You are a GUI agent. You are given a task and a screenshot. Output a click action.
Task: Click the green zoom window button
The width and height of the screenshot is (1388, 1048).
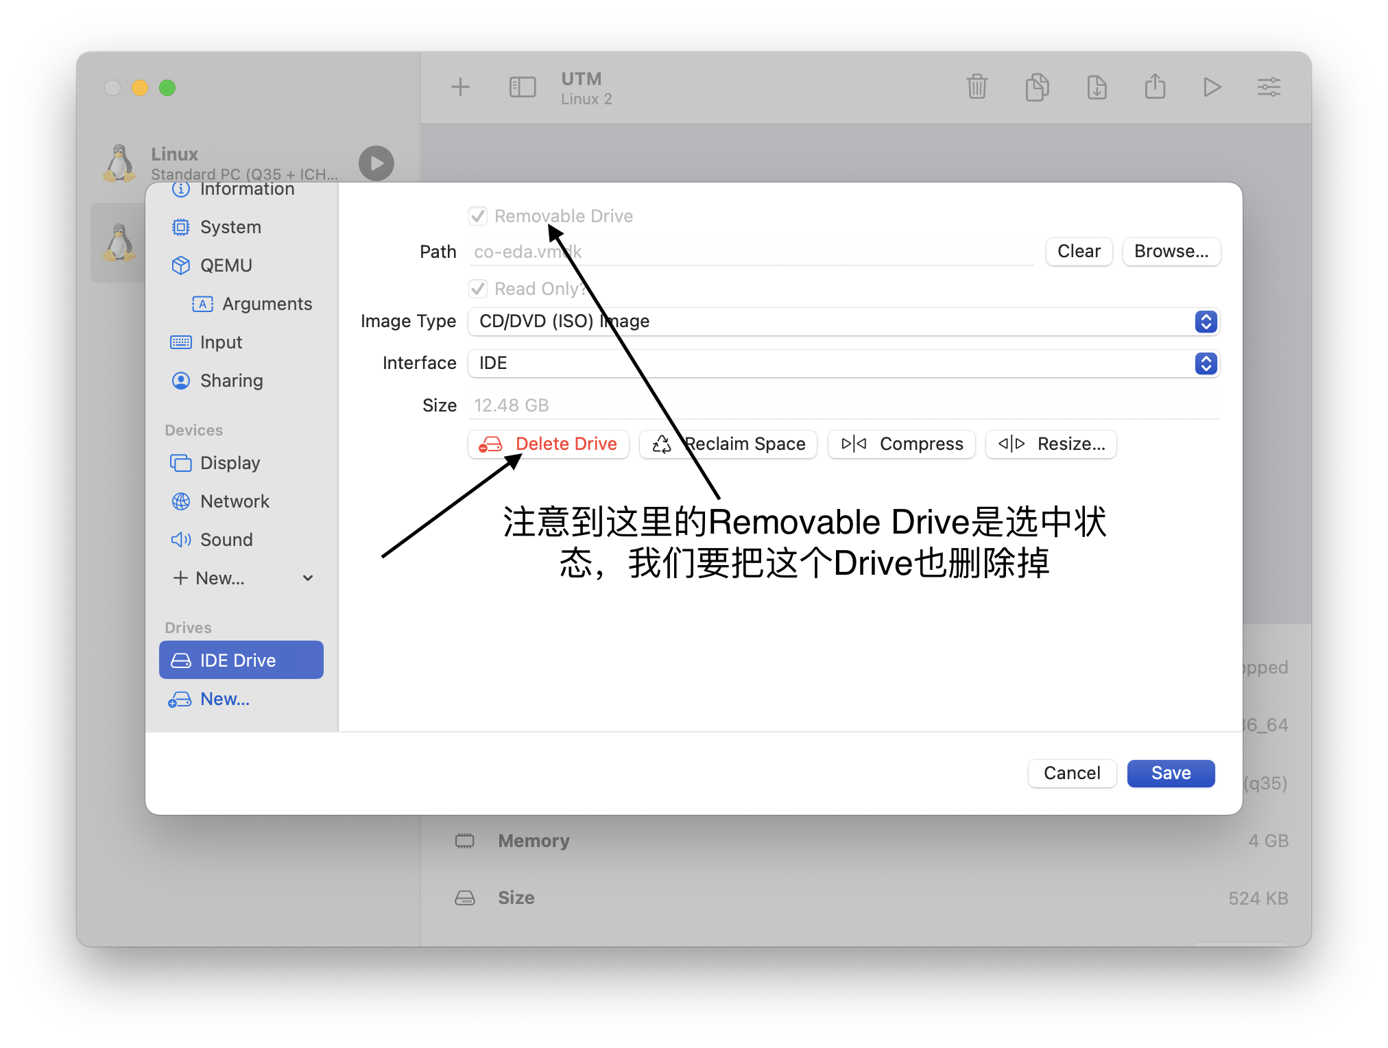click(167, 88)
